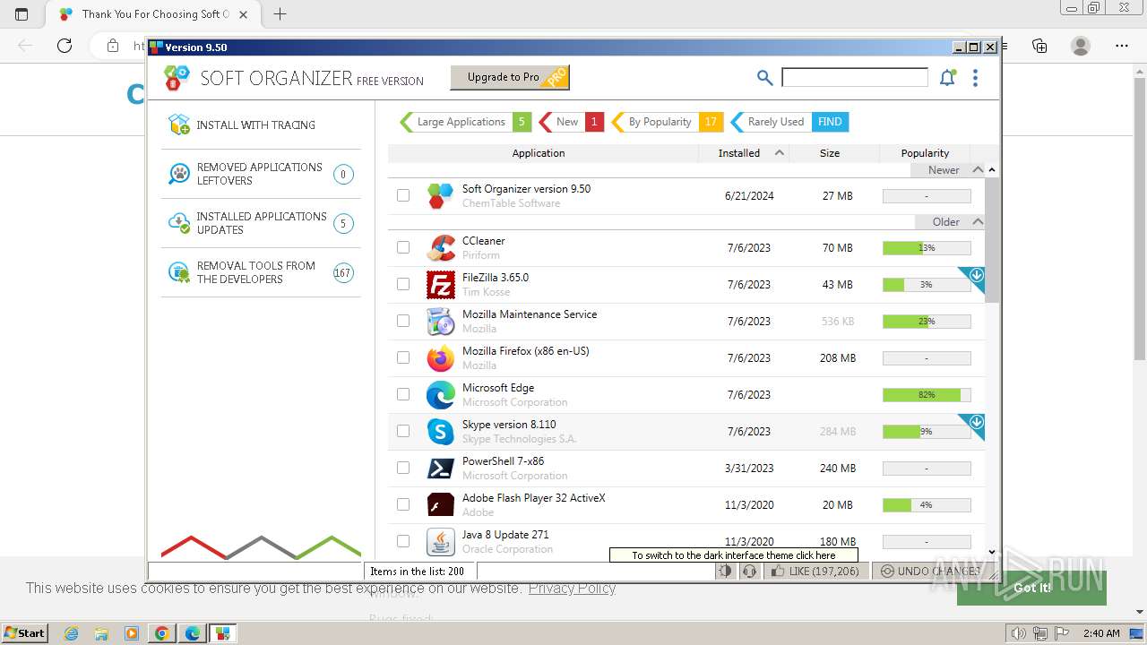Open Chrome from the taskbar
The width and height of the screenshot is (1147, 645).
161,633
